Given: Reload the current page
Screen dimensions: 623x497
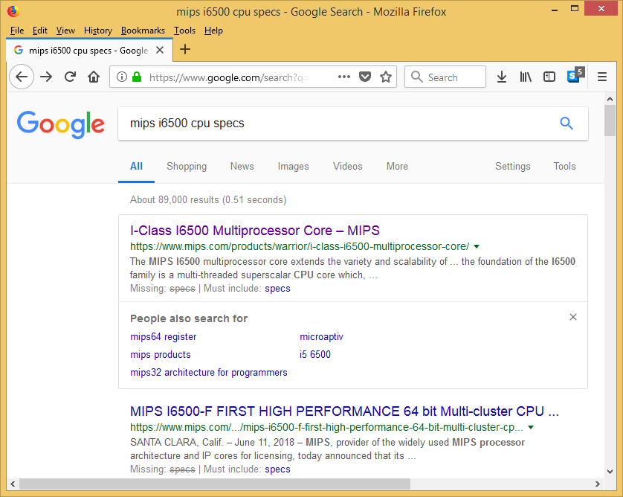Looking at the screenshot, I should coord(69,77).
